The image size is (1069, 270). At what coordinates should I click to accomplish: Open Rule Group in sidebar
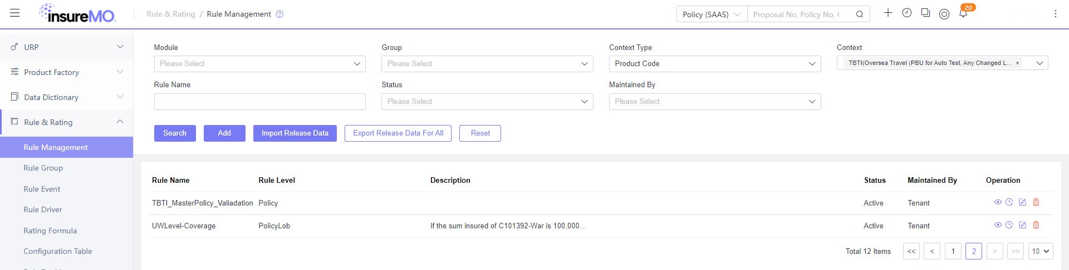pos(43,168)
